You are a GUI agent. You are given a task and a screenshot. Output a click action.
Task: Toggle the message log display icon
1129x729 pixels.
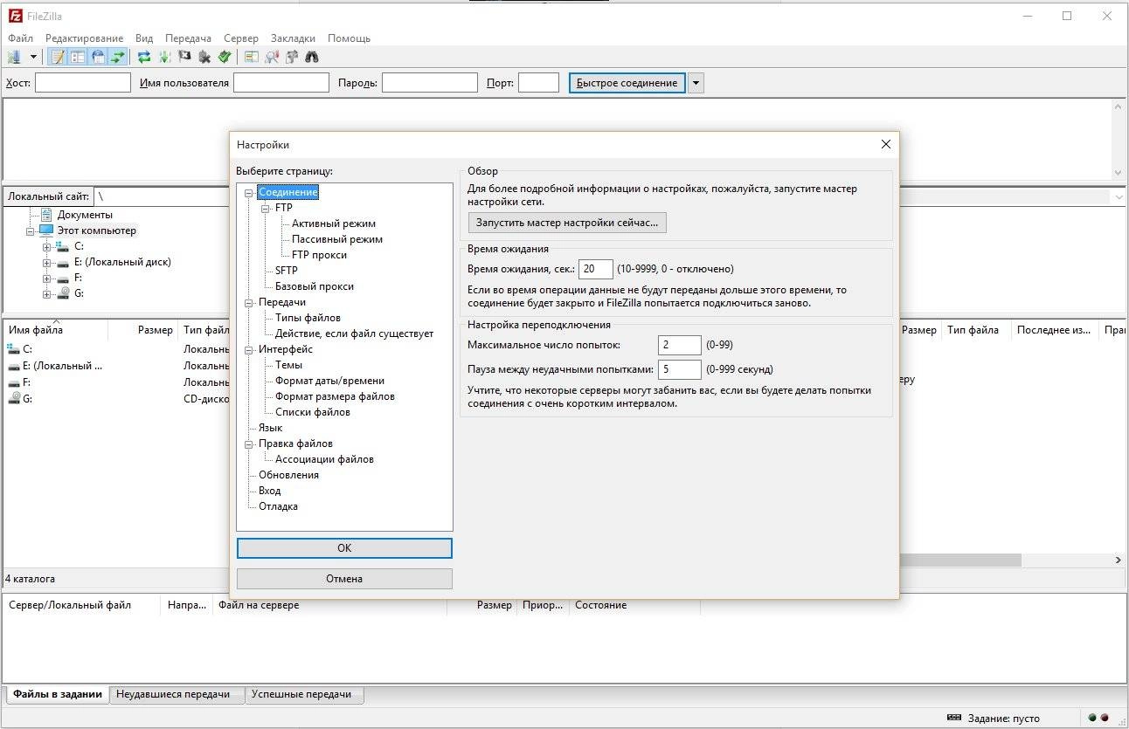[x=58, y=57]
